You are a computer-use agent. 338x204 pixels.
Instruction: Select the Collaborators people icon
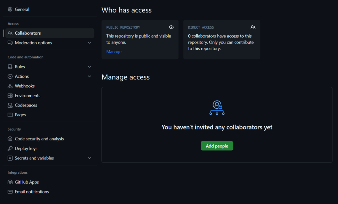point(10,33)
